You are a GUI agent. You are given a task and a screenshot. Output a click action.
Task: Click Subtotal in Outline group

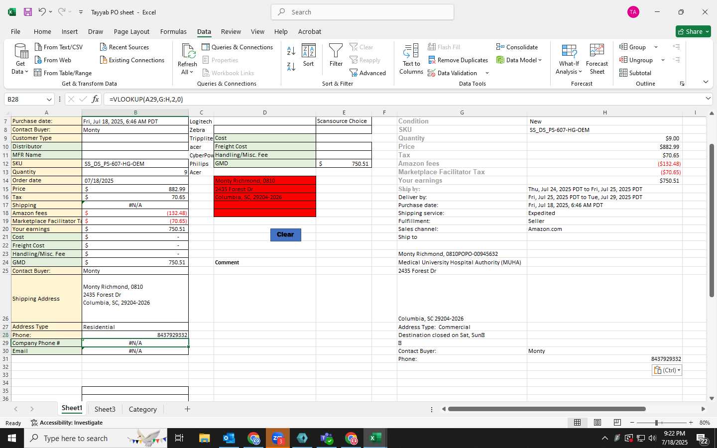(635, 73)
